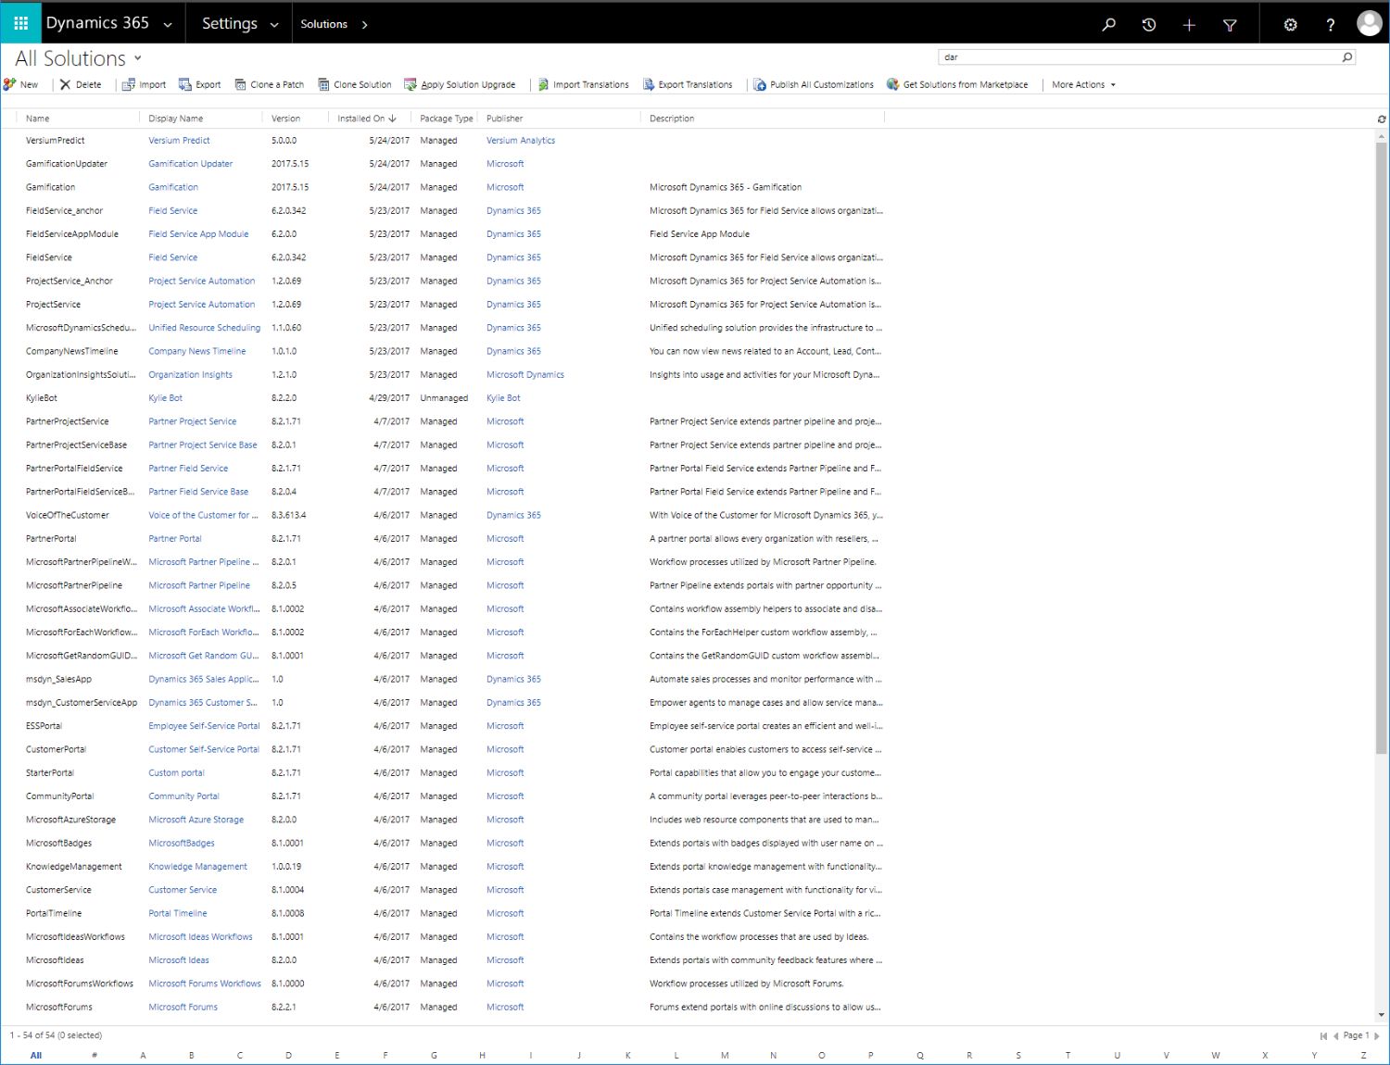The image size is (1390, 1065).
Task: Filter list by letter M
Action: (725, 1056)
